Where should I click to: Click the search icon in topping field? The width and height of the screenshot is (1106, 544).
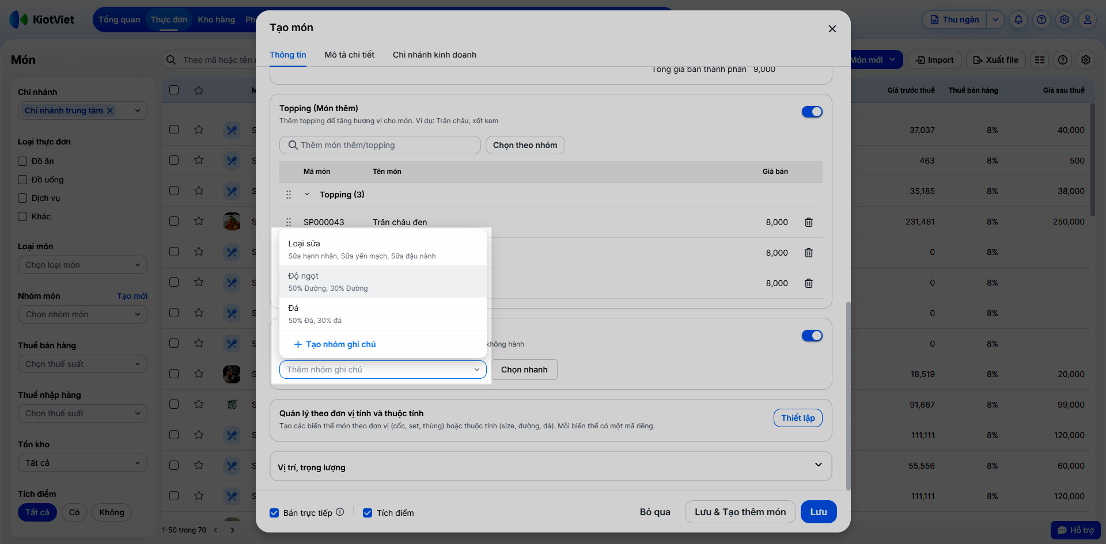(293, 145)
